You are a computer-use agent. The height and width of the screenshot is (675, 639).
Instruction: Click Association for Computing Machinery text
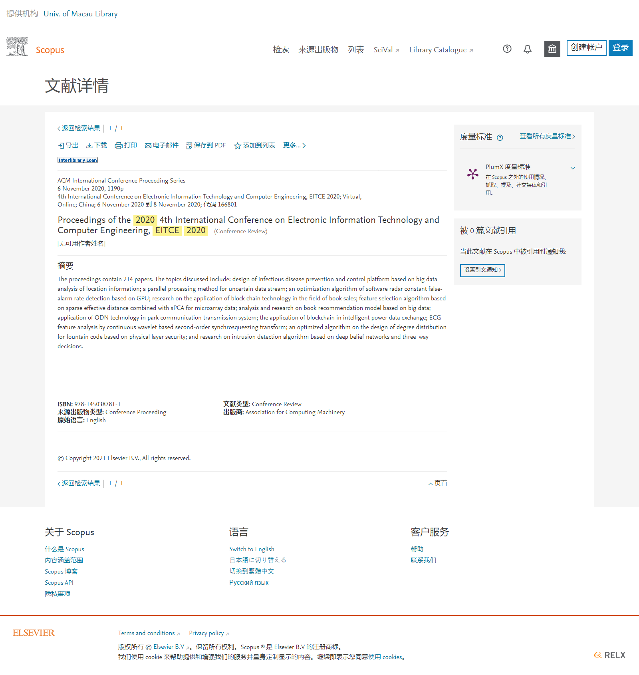[x=295, y=412]
